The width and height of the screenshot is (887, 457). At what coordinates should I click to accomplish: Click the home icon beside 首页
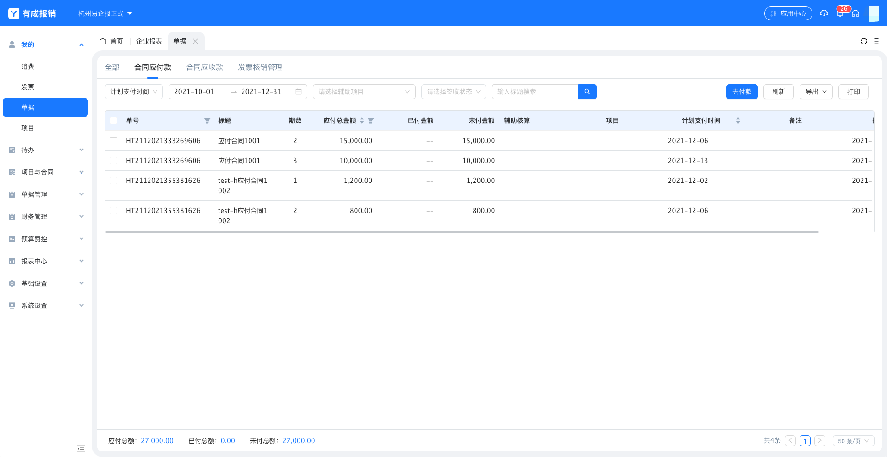click(103, 41)
